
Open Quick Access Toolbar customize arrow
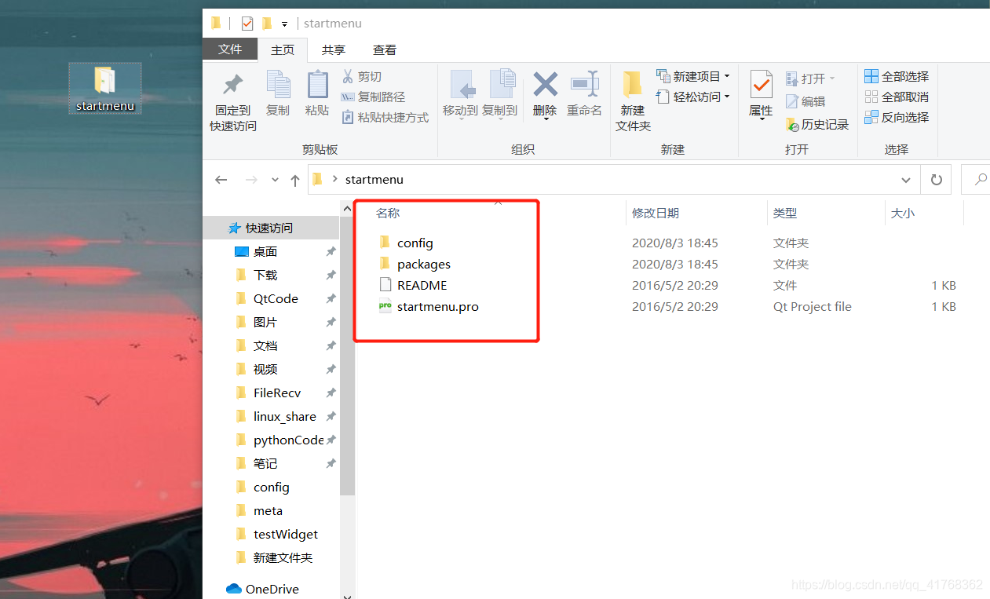tap(284, 24)
